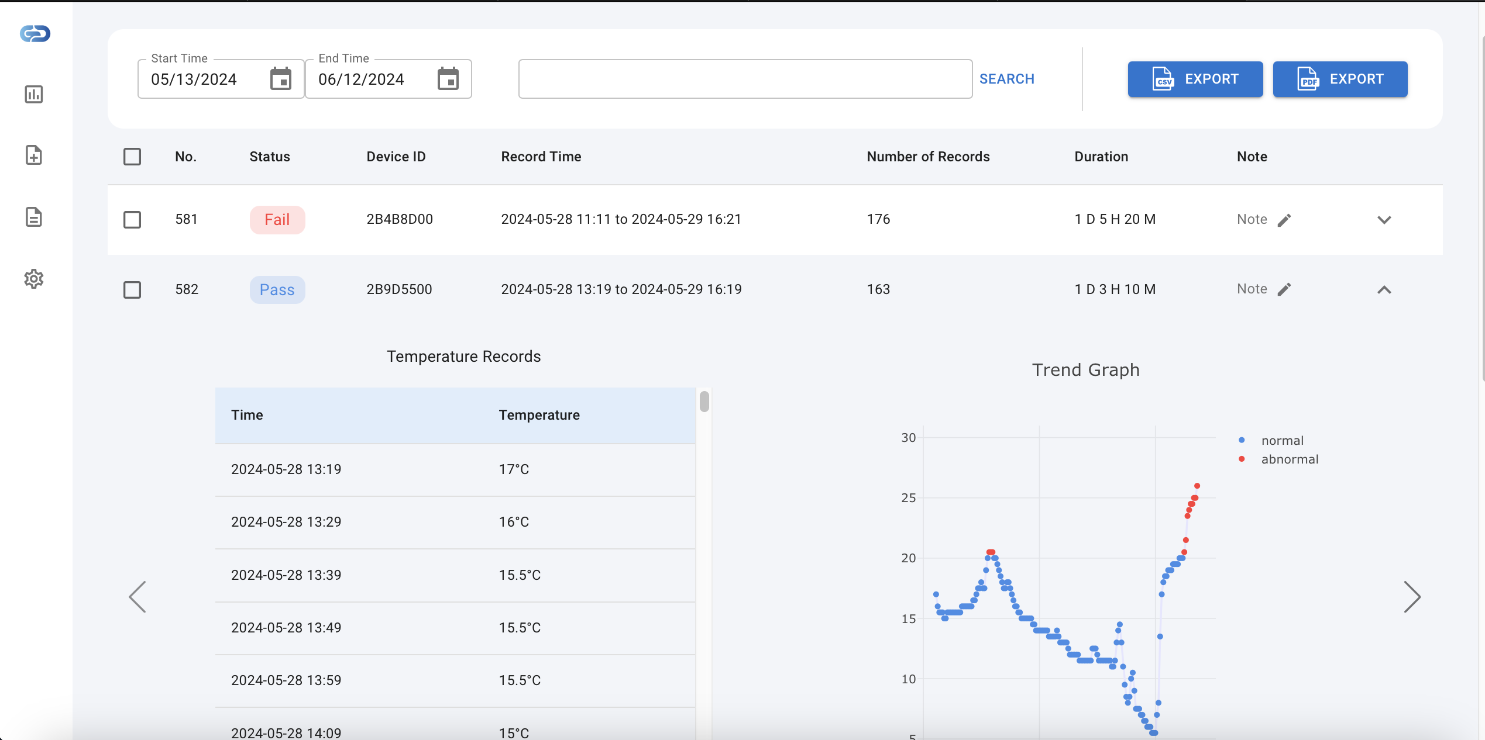Expand the collapsed row 581 details

click(1384, 220)
